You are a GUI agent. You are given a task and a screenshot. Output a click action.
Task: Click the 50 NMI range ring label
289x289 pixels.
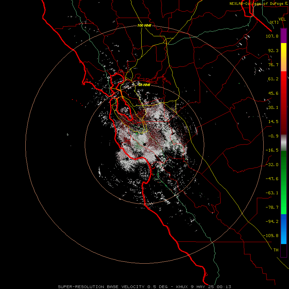click(x=144, y=85)
